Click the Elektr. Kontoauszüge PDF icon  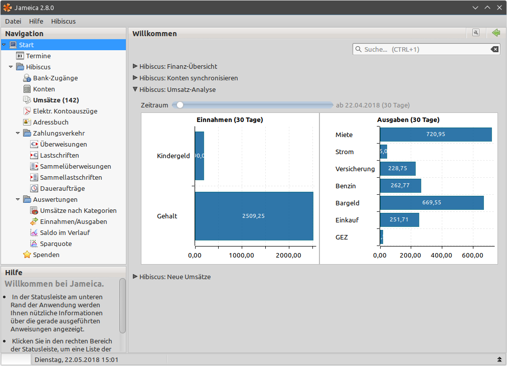click(x=27, y=111)
